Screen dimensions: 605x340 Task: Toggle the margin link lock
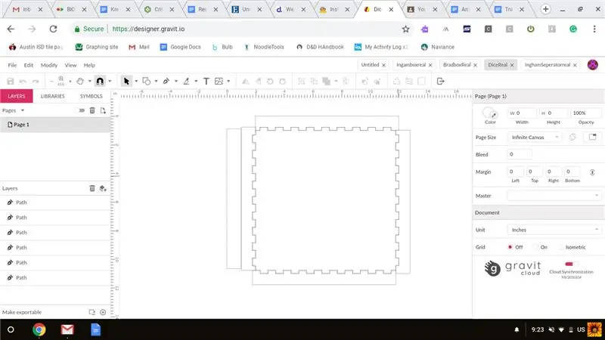[x=592, y=172]
